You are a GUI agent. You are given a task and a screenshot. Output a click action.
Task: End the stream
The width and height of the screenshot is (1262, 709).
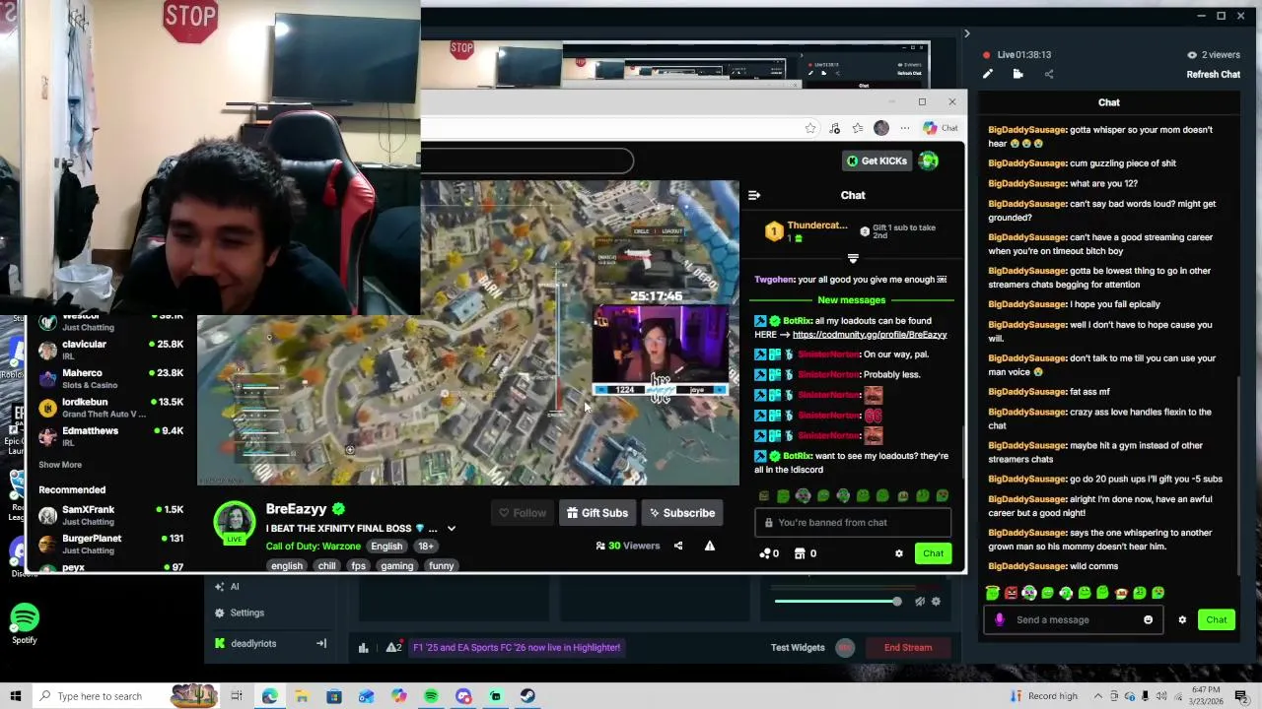tap(908, 648)
